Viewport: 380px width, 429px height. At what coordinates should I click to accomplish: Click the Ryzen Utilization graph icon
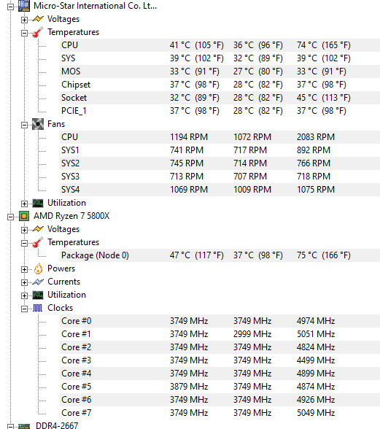click(38, 295)
